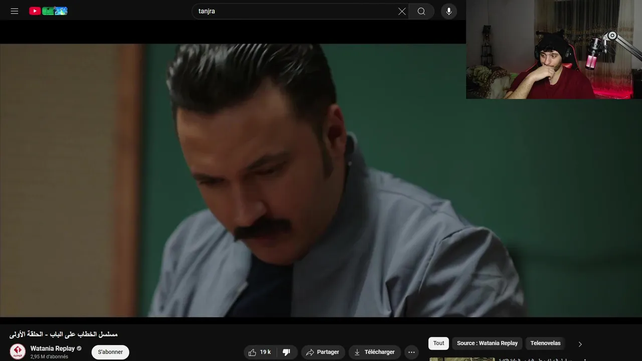Image resolution: width=642 pixels, height=361 pixels.
Task: Click the streamer webcam overlay
Action: (x=554, y=49)
